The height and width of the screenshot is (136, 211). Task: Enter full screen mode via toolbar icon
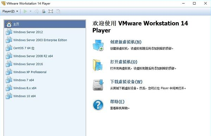point(51,11)
